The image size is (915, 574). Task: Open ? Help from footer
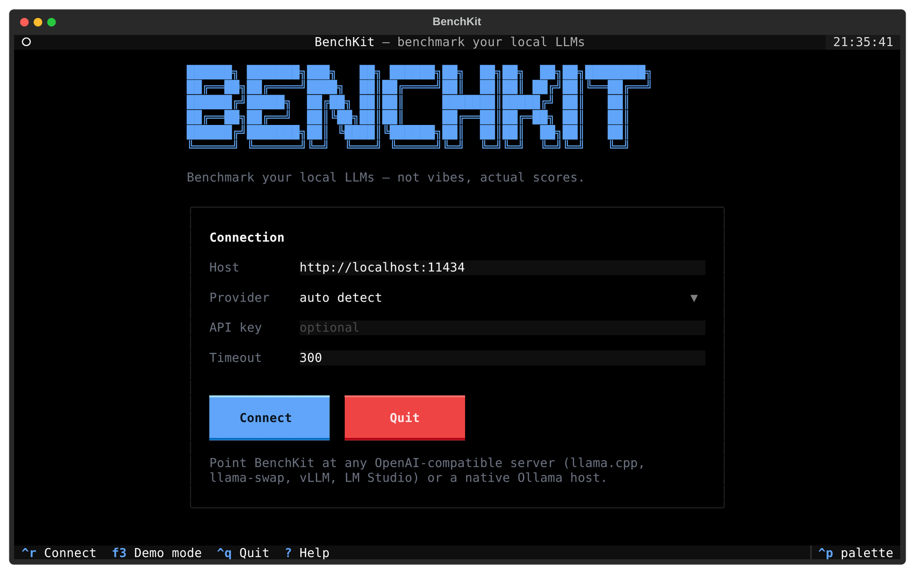click(x=307, y=553)
